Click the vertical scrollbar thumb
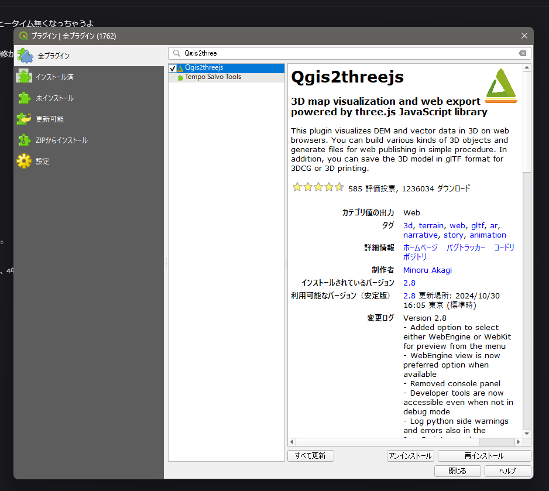 pos(527,122)
